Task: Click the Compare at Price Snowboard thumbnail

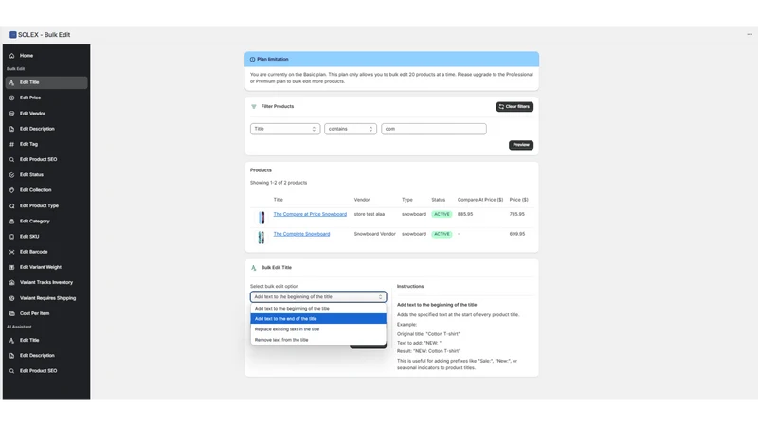Action: coord(262,218)
